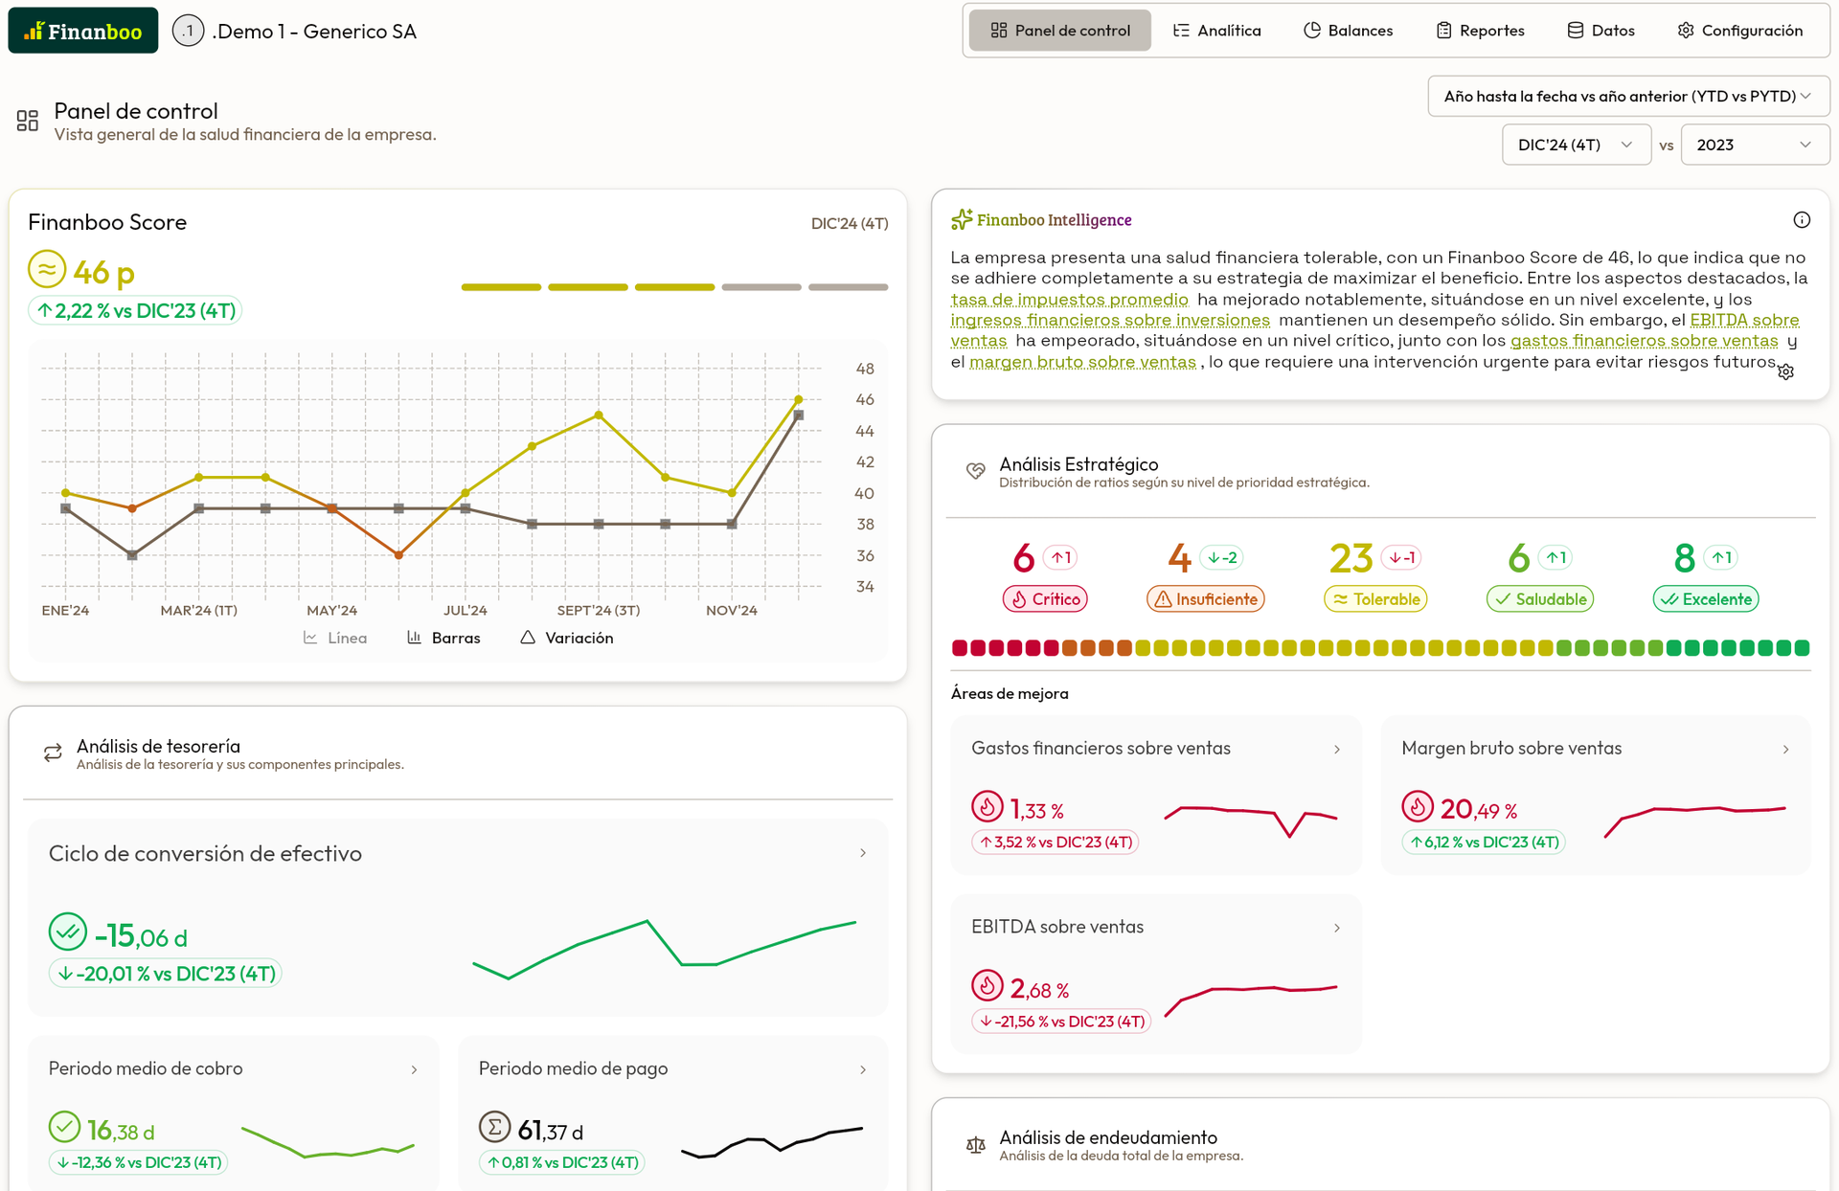Click the Panel de control grid icon

[x=28, y=121]
